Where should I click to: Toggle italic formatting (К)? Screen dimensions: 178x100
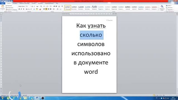coord(21,9)
